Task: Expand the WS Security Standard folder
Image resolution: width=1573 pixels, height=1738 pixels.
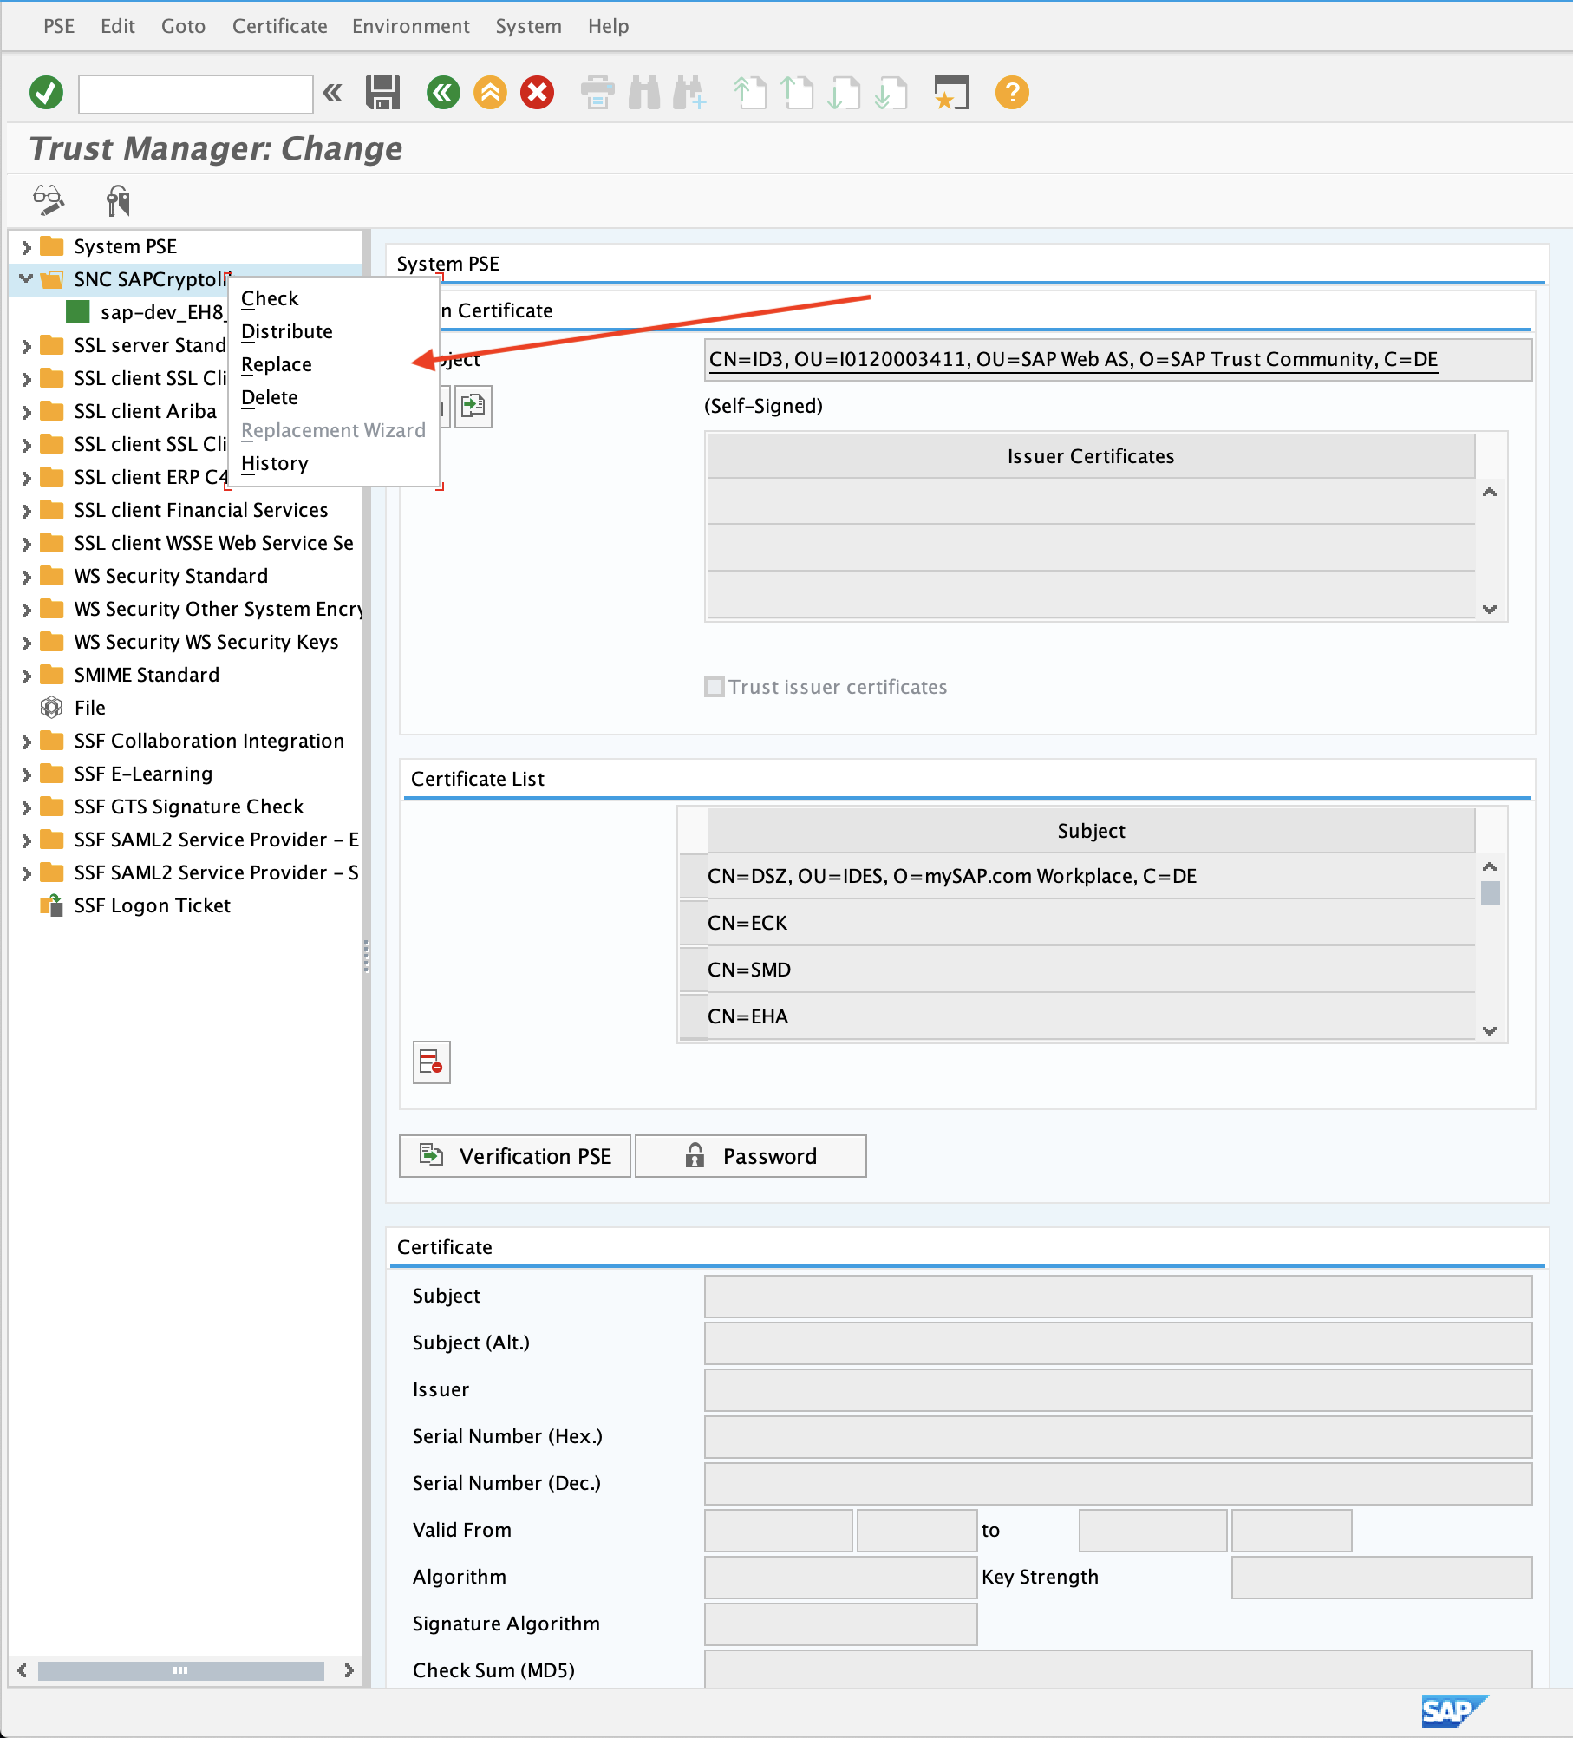Action: click(26, 577)
